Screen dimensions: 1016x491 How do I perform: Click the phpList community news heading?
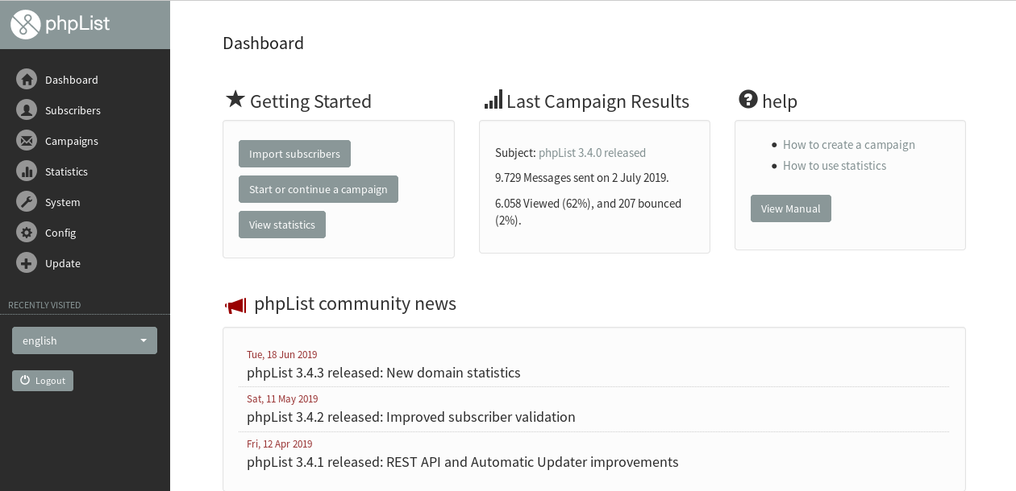(x=356, y=303)
